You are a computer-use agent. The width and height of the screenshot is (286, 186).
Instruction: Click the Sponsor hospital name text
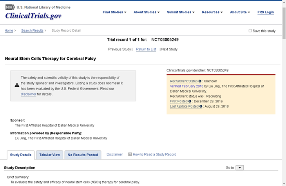coord(54,125)
